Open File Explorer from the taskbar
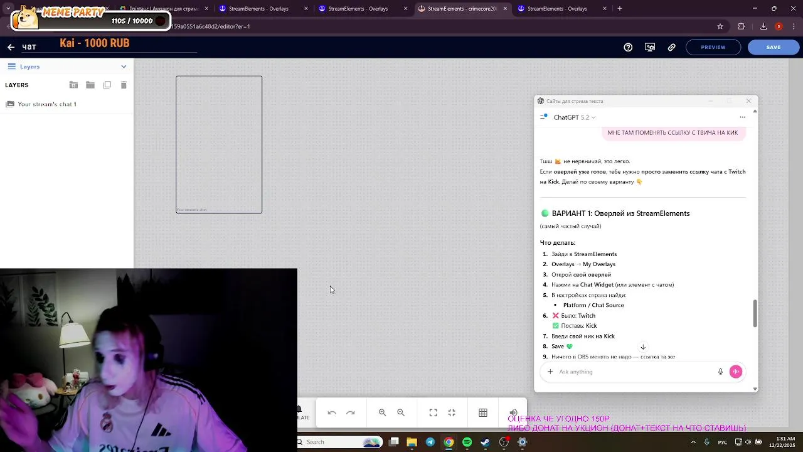Viewport: 803px width, 452px height. pos(412,442)
